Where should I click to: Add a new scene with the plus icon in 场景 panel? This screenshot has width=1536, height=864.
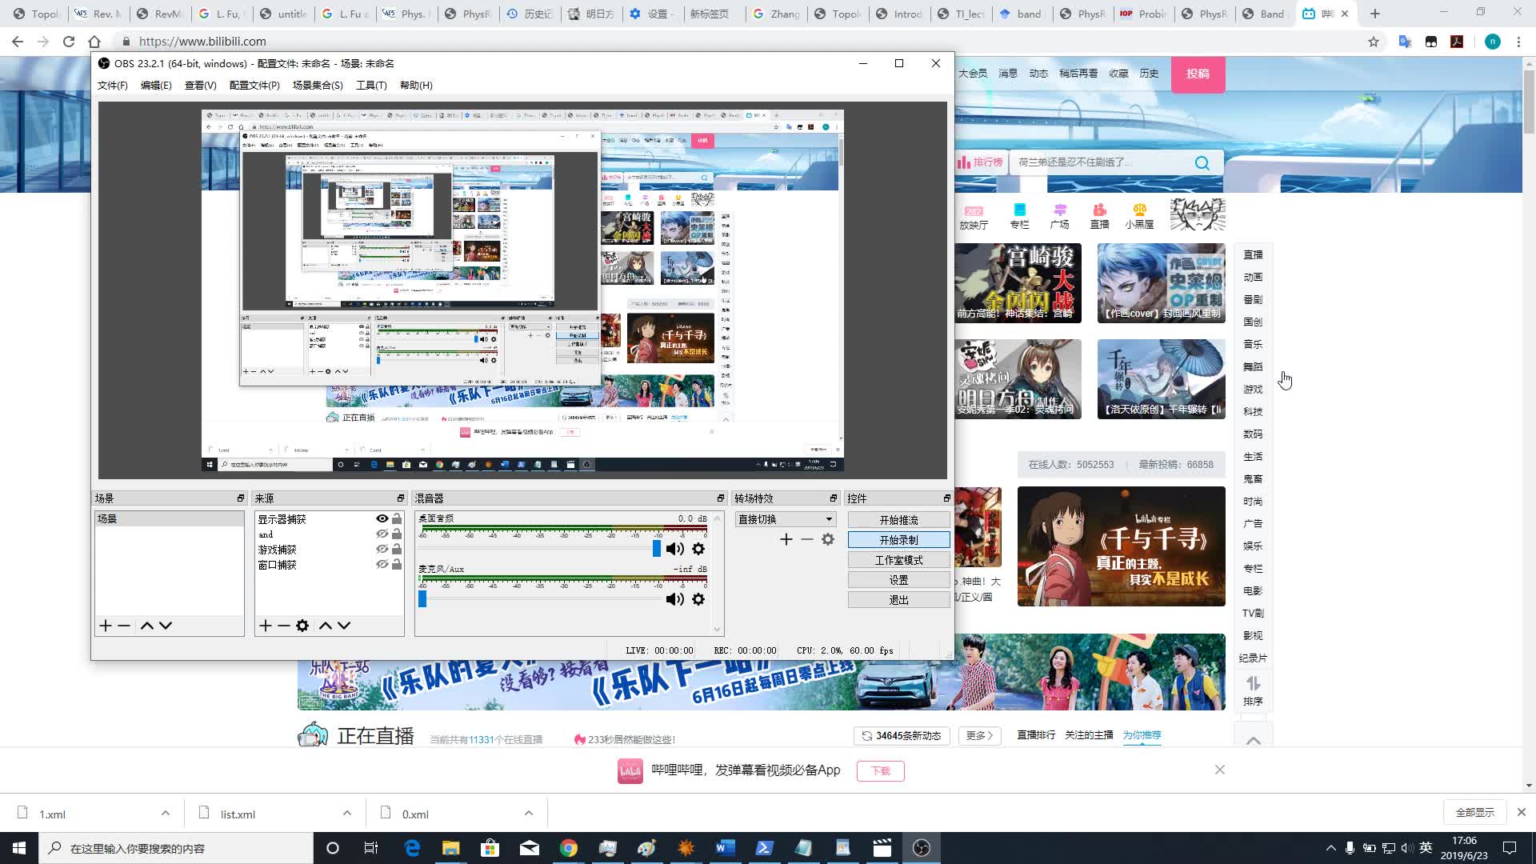tap(106, 626)
